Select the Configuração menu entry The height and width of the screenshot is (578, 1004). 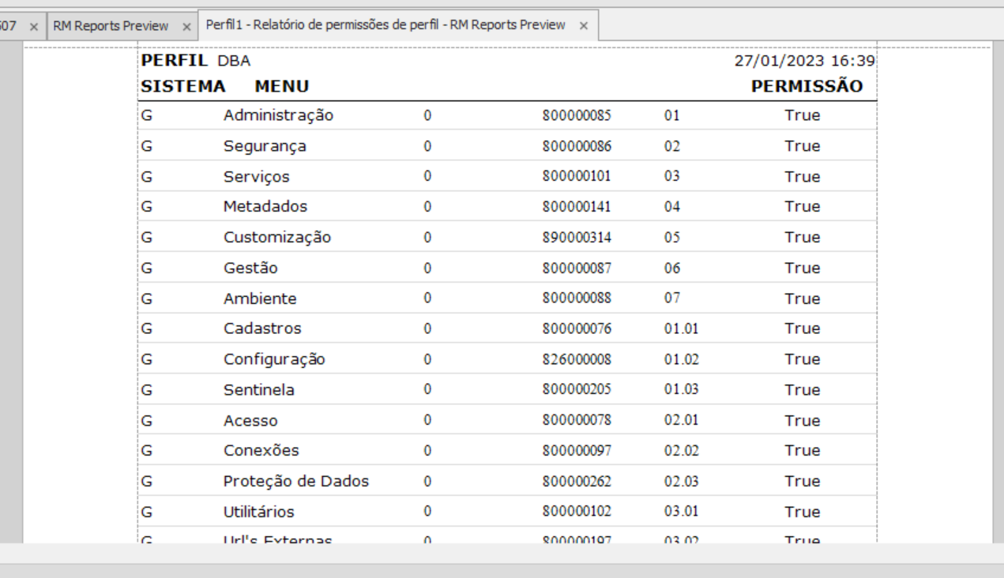click(274, 359)
